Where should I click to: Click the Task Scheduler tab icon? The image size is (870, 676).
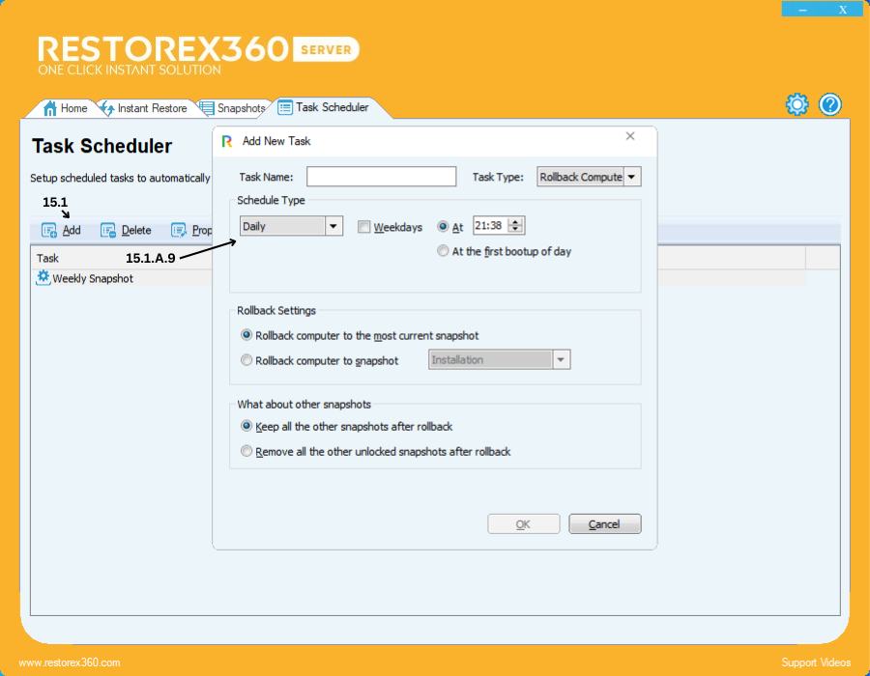tap(284, 107)
